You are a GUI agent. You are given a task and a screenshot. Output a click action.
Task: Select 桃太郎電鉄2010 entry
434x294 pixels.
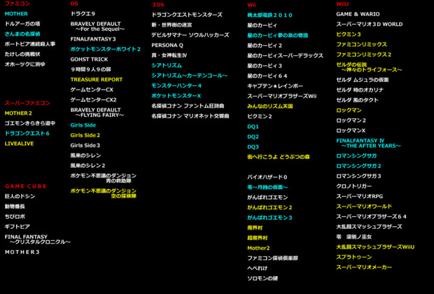269,15
